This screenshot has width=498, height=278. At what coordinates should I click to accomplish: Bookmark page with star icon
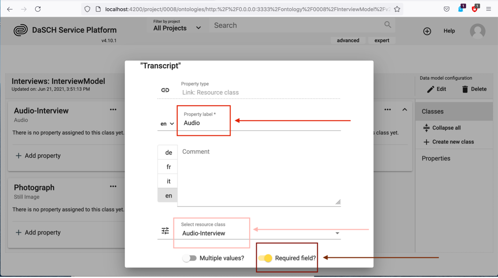pos(397,9)
